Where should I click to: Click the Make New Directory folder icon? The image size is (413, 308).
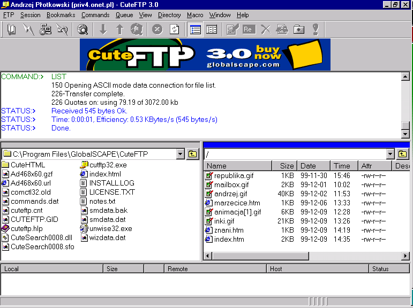tap(298, 30)
